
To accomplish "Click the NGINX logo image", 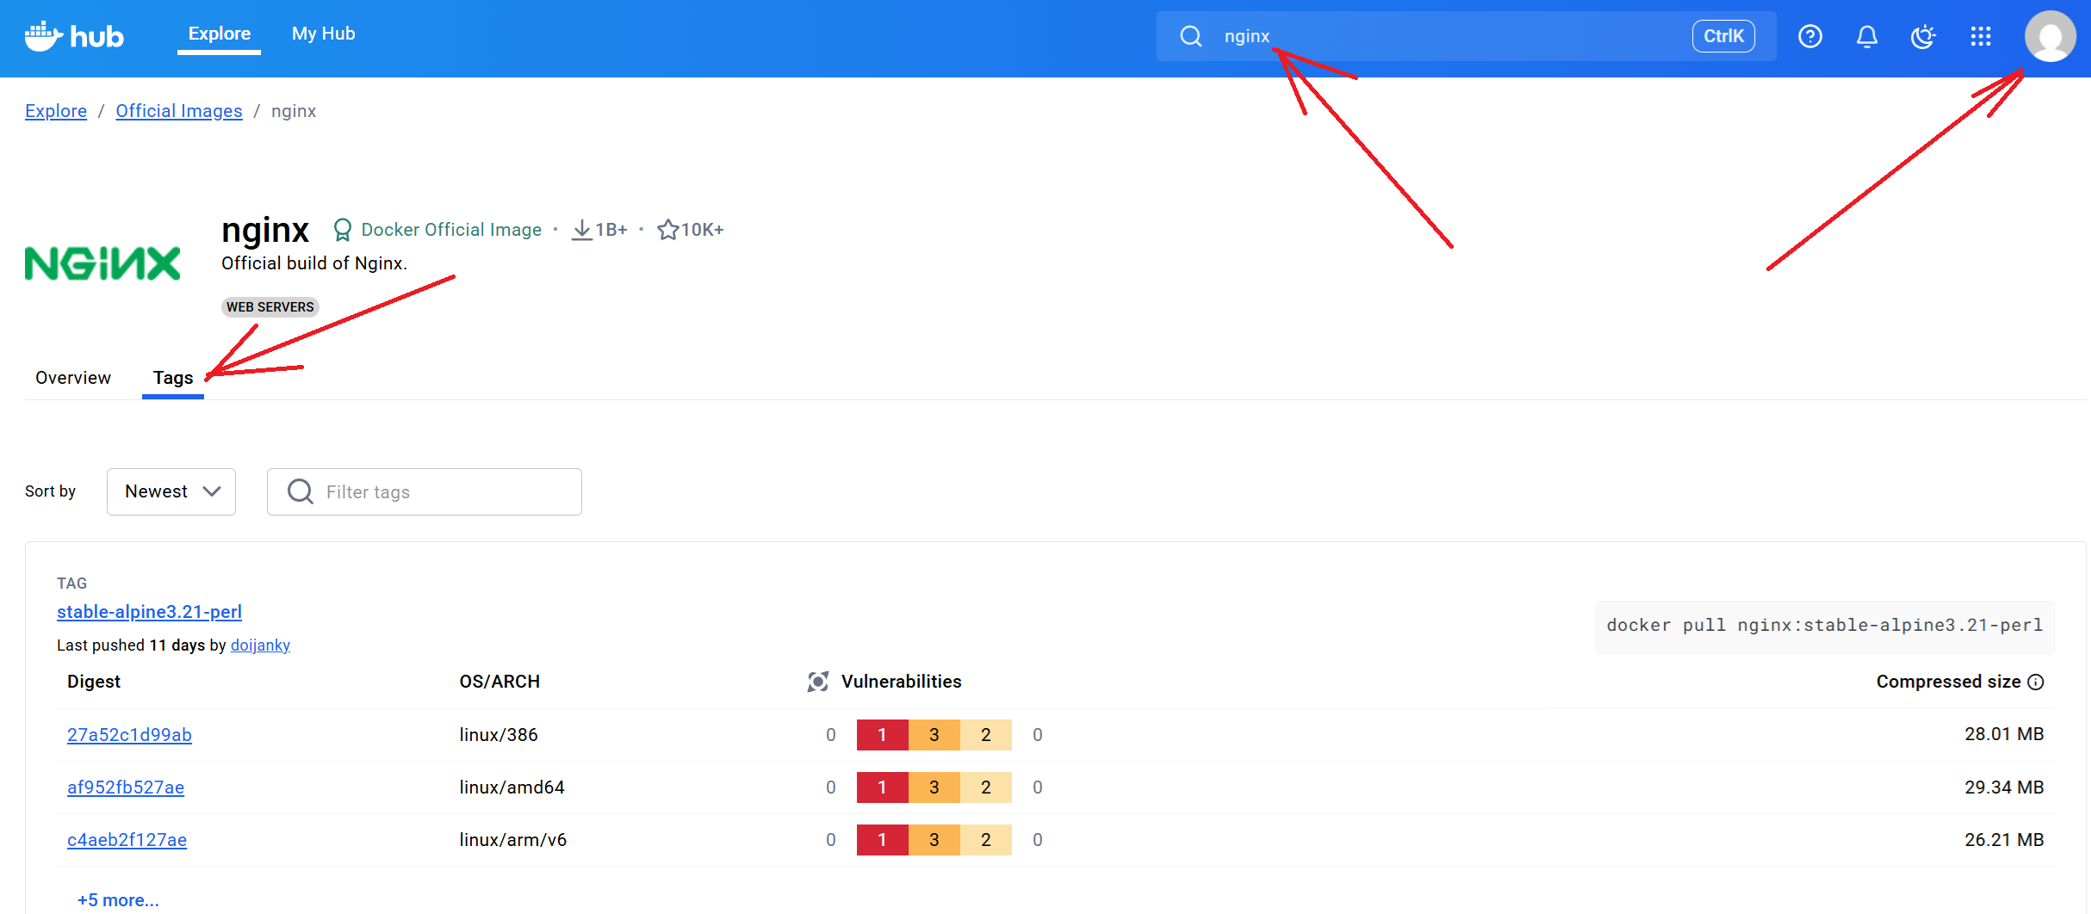I will click(x=102, y=263).
